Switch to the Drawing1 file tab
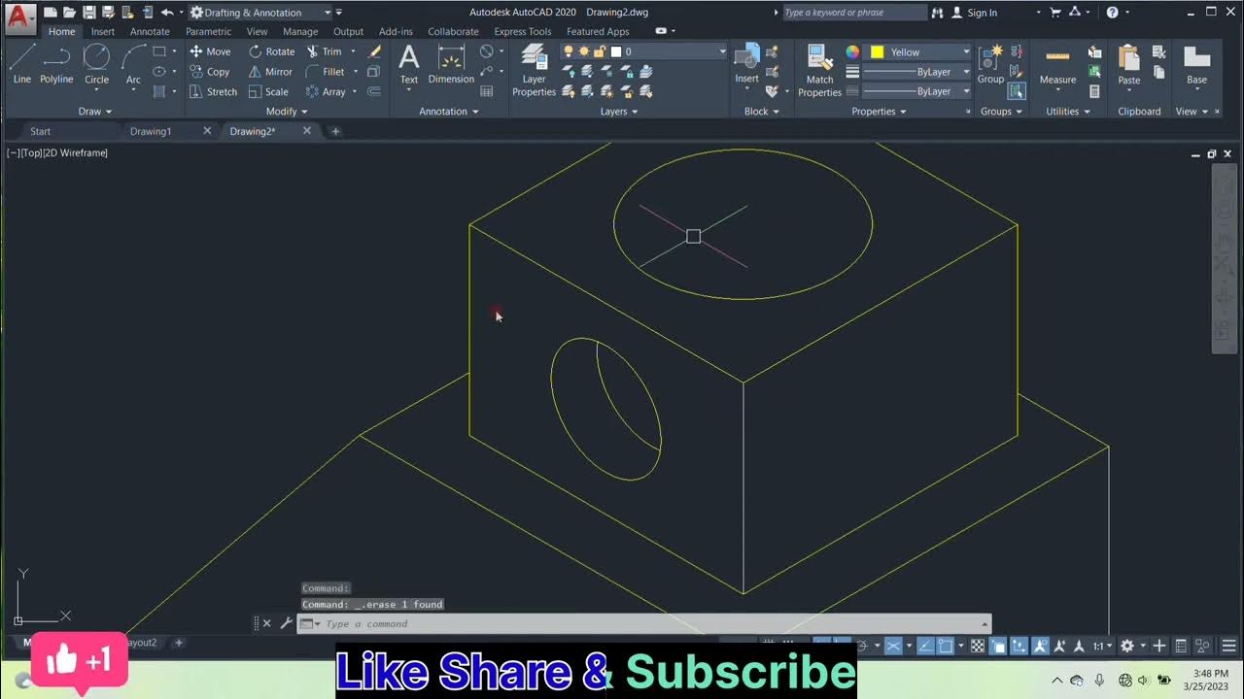Screen dimensions: 1244x699 click(x=151, y=131)
